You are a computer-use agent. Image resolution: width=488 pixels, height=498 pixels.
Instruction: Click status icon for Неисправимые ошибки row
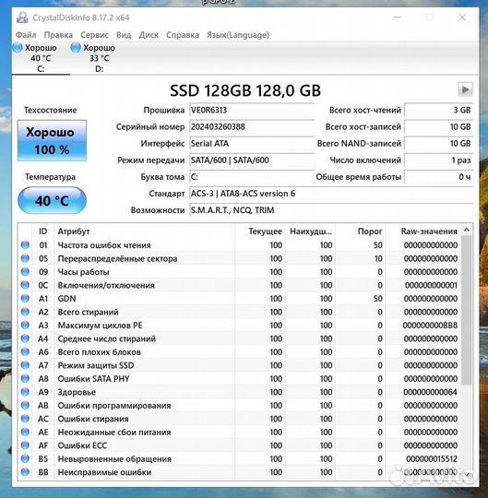[x=25, y=471]
